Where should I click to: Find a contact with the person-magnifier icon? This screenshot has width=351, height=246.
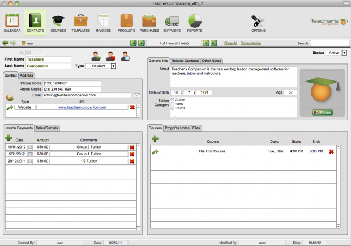(x=126, y=56)
